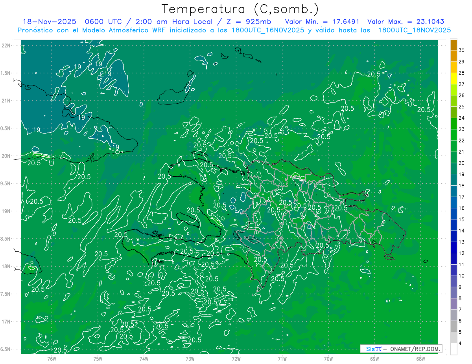472x364 pixels.
Task: Click legend value '15' on the color scale
Action: pos(462,219)
